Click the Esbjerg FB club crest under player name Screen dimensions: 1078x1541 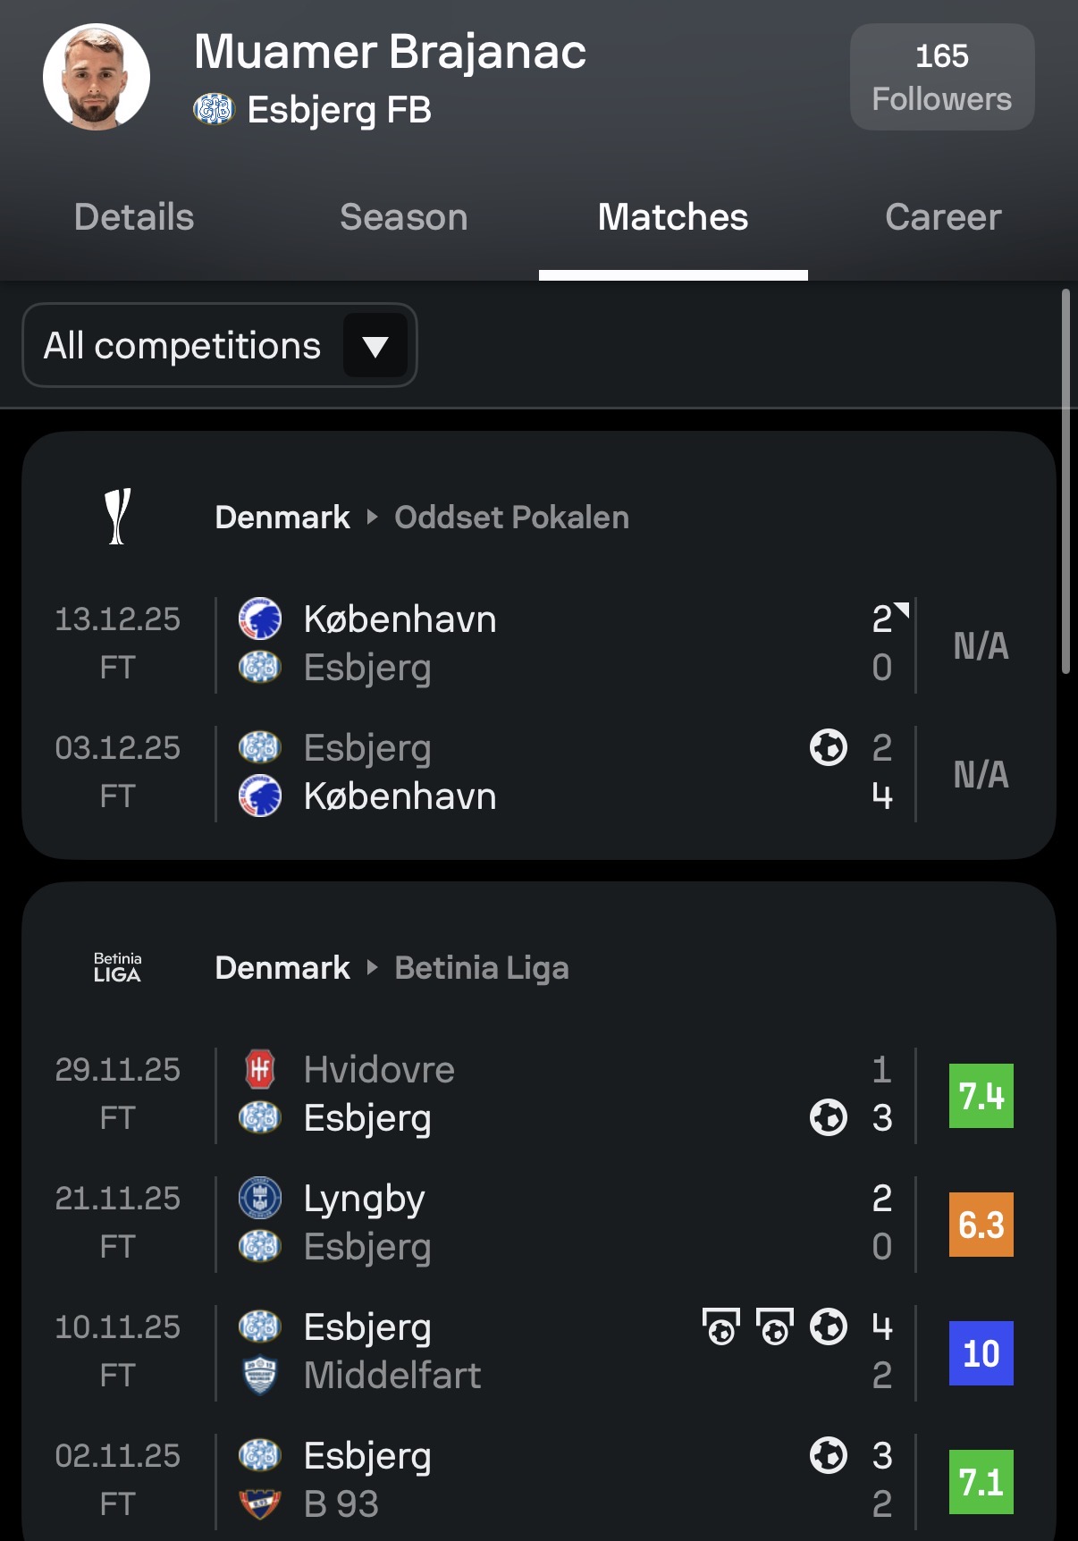(214, 110)
